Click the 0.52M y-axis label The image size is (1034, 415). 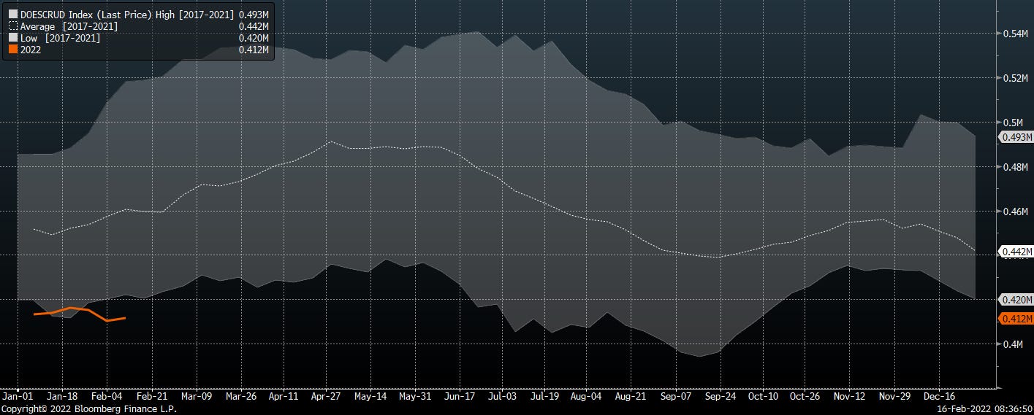[1014, 78]
